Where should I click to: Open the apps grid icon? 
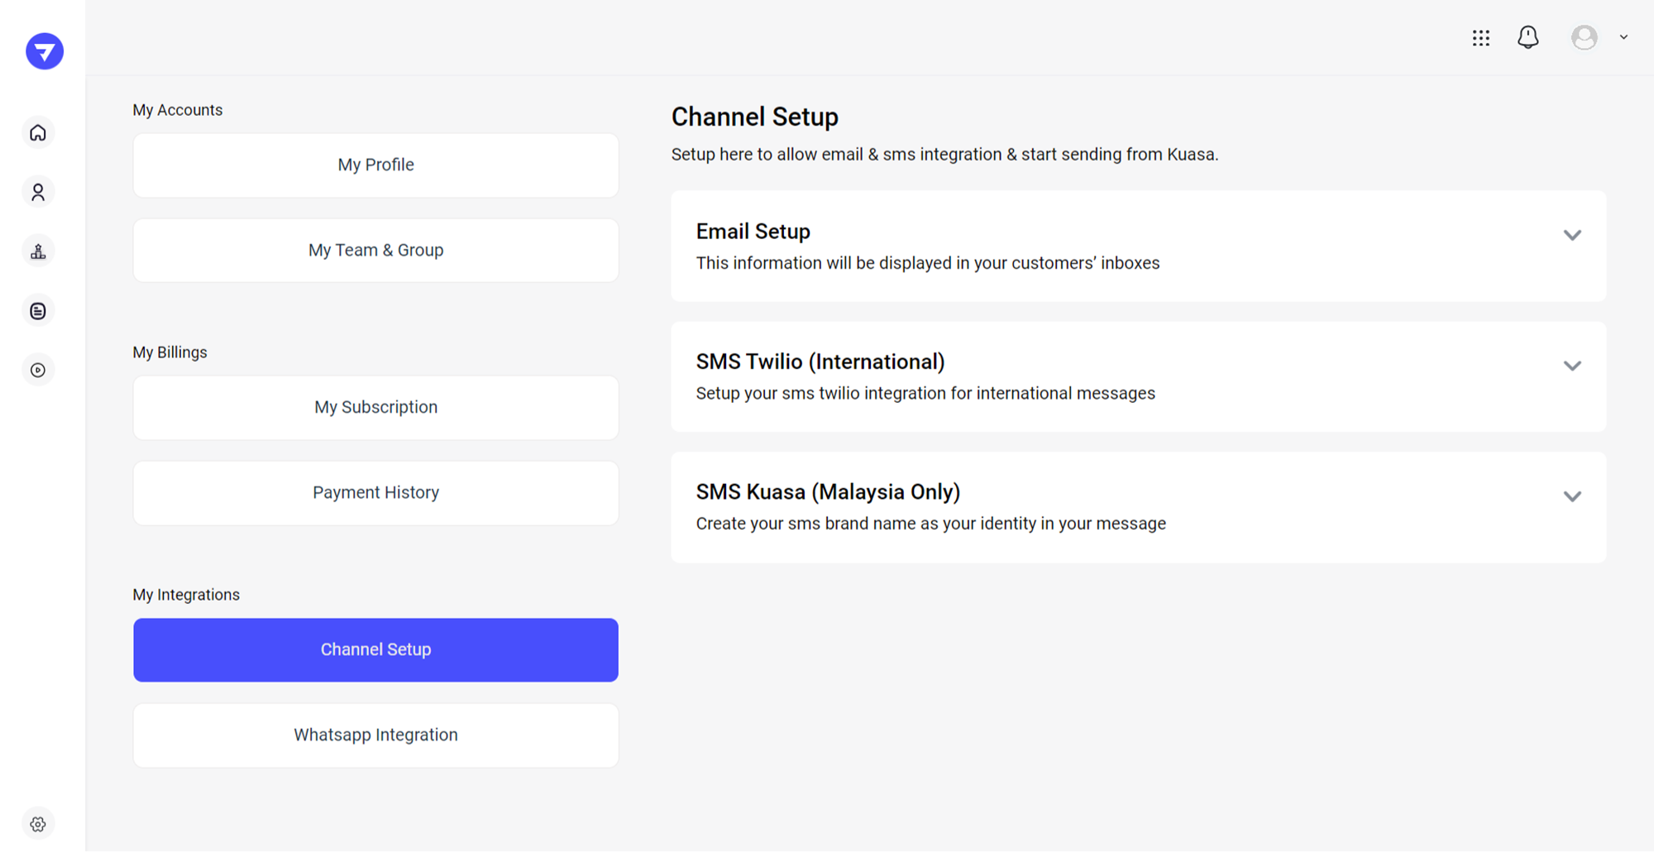pyautogui.click(x=1480, y=38)
